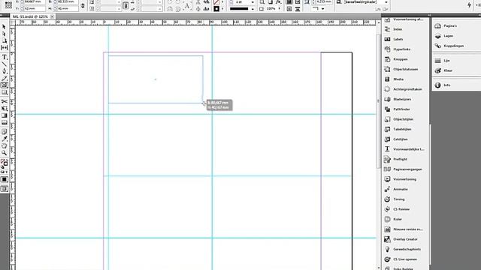Image resolution: width=481 pixels, height=270 pixels.
Task: Click the stroke color swatch in control bar
Action: 216,8
